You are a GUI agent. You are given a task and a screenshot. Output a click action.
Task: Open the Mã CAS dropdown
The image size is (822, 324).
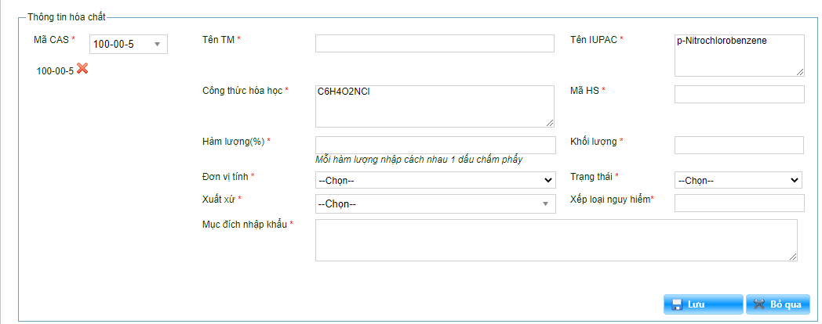click(129, 44)
